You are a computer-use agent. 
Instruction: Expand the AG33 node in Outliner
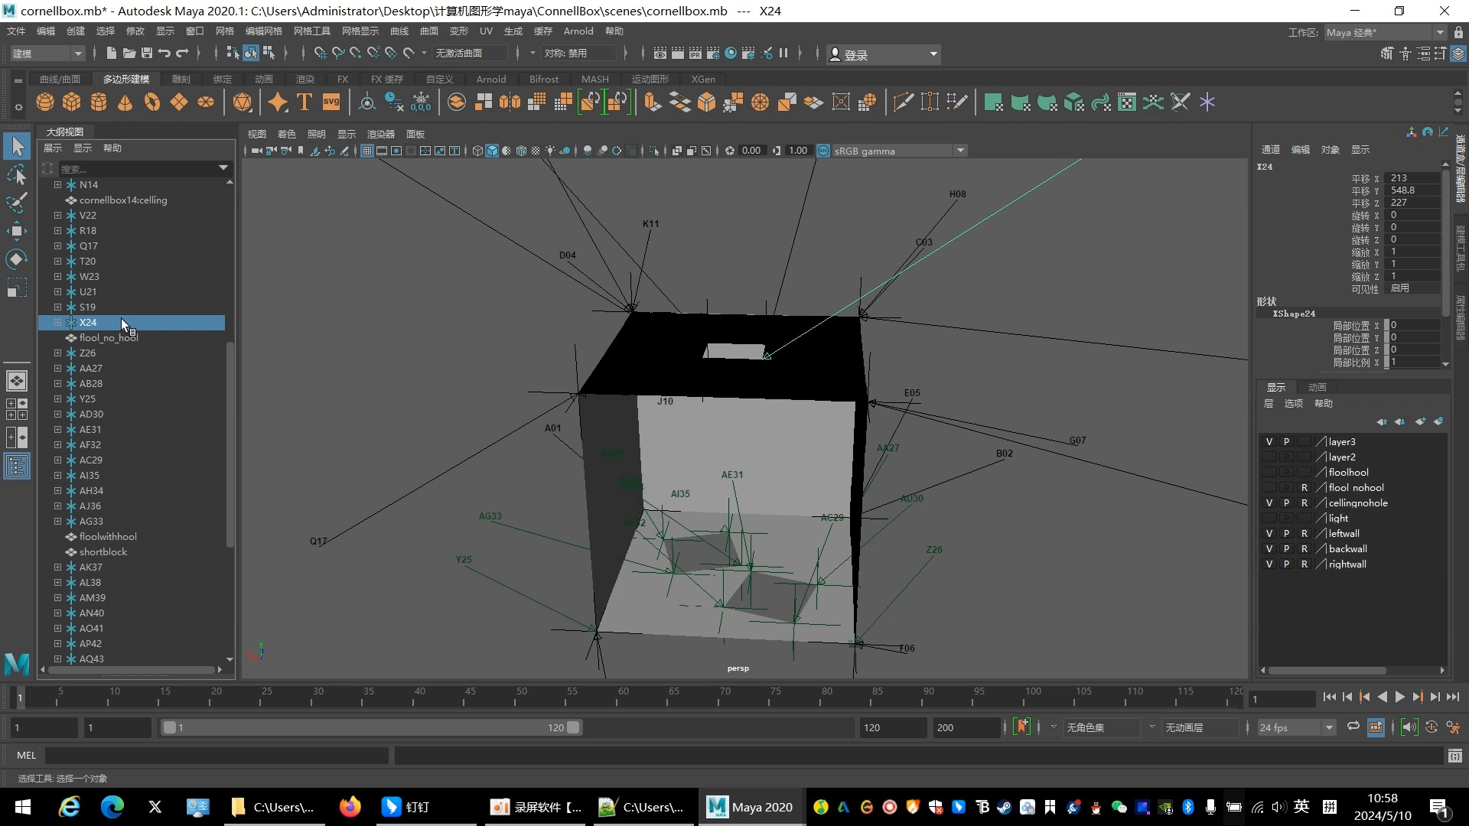(57, 521)
